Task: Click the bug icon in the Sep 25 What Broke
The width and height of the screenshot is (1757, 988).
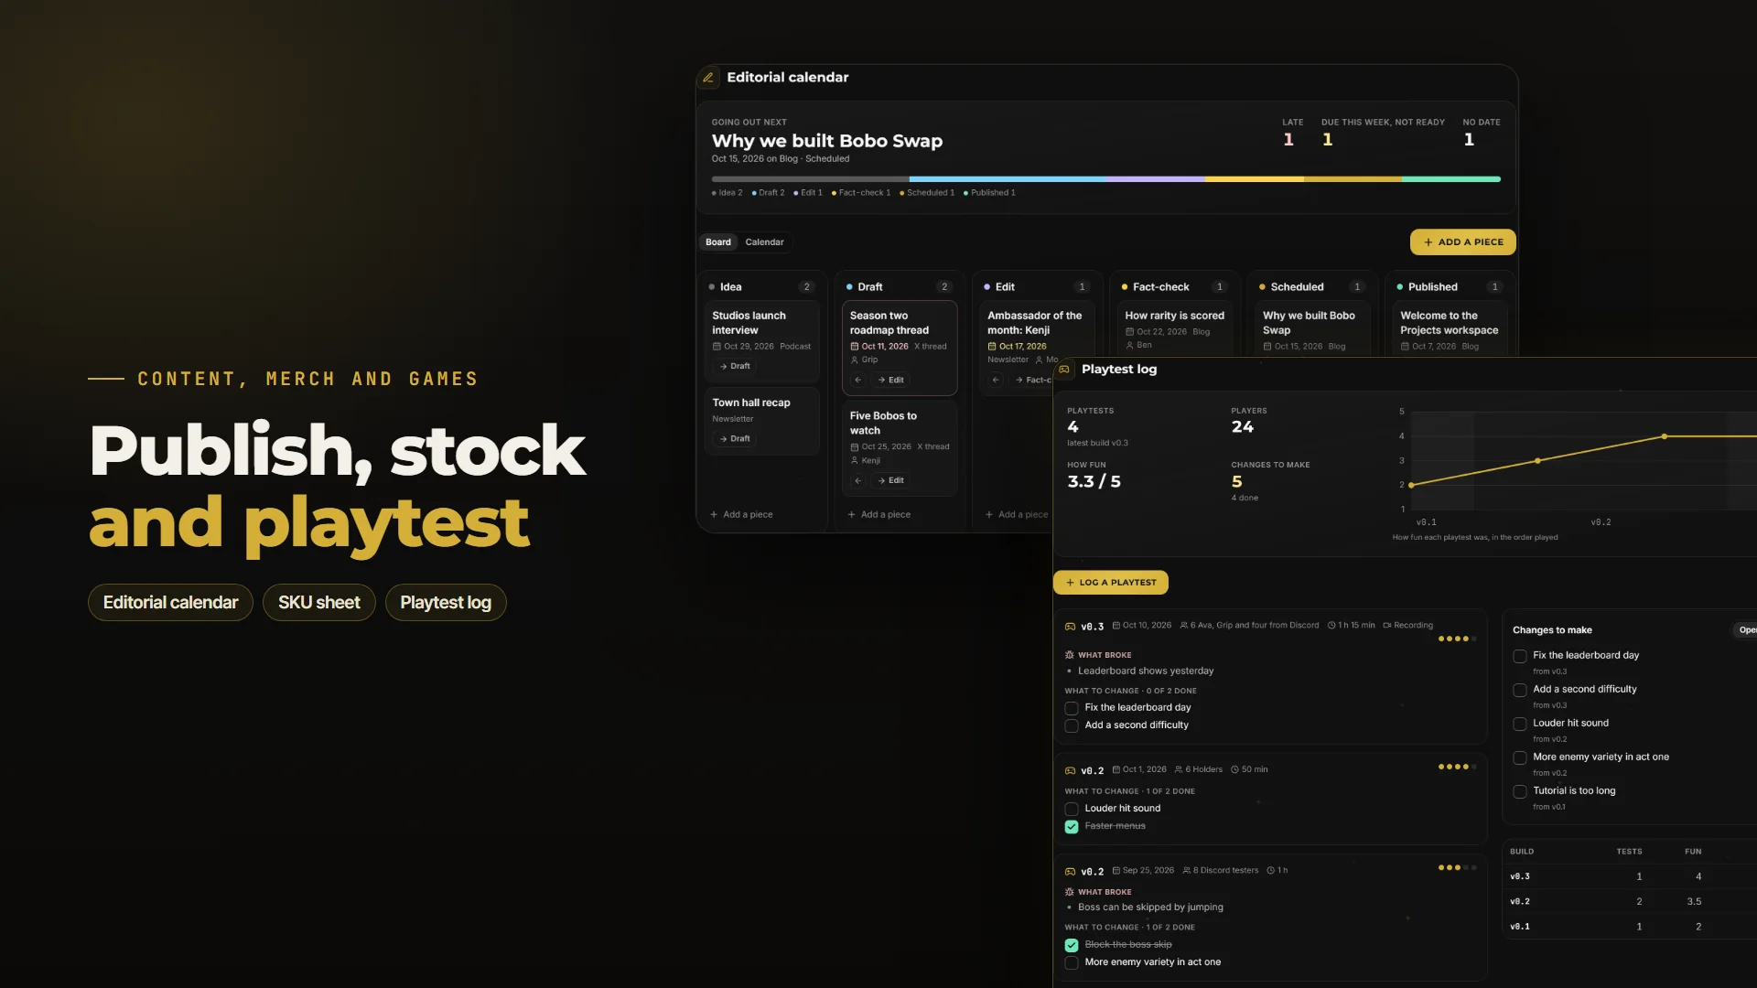Action: (x=1069, y=892)
